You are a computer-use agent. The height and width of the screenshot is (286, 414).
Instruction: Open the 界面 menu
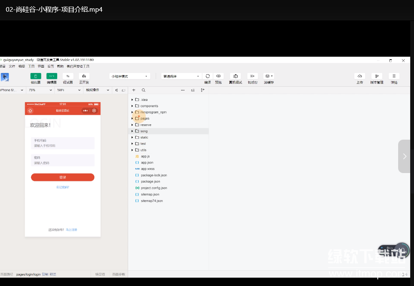[x=41, y=66]
